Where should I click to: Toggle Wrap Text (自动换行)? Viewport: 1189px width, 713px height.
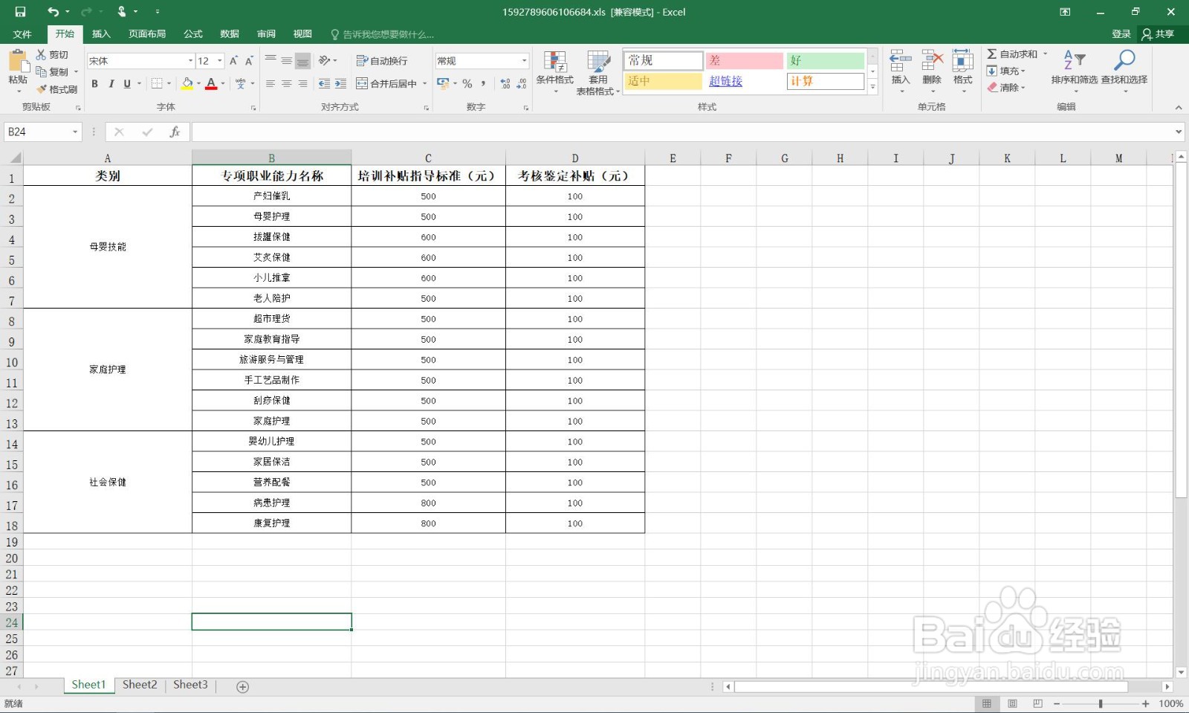point(382,61)
